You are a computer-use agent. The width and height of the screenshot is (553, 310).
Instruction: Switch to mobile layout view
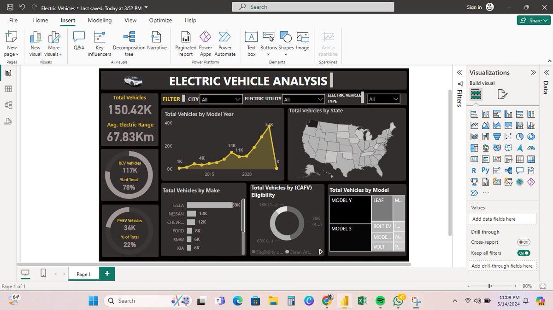pyautogui.click(x=43, y=274)
